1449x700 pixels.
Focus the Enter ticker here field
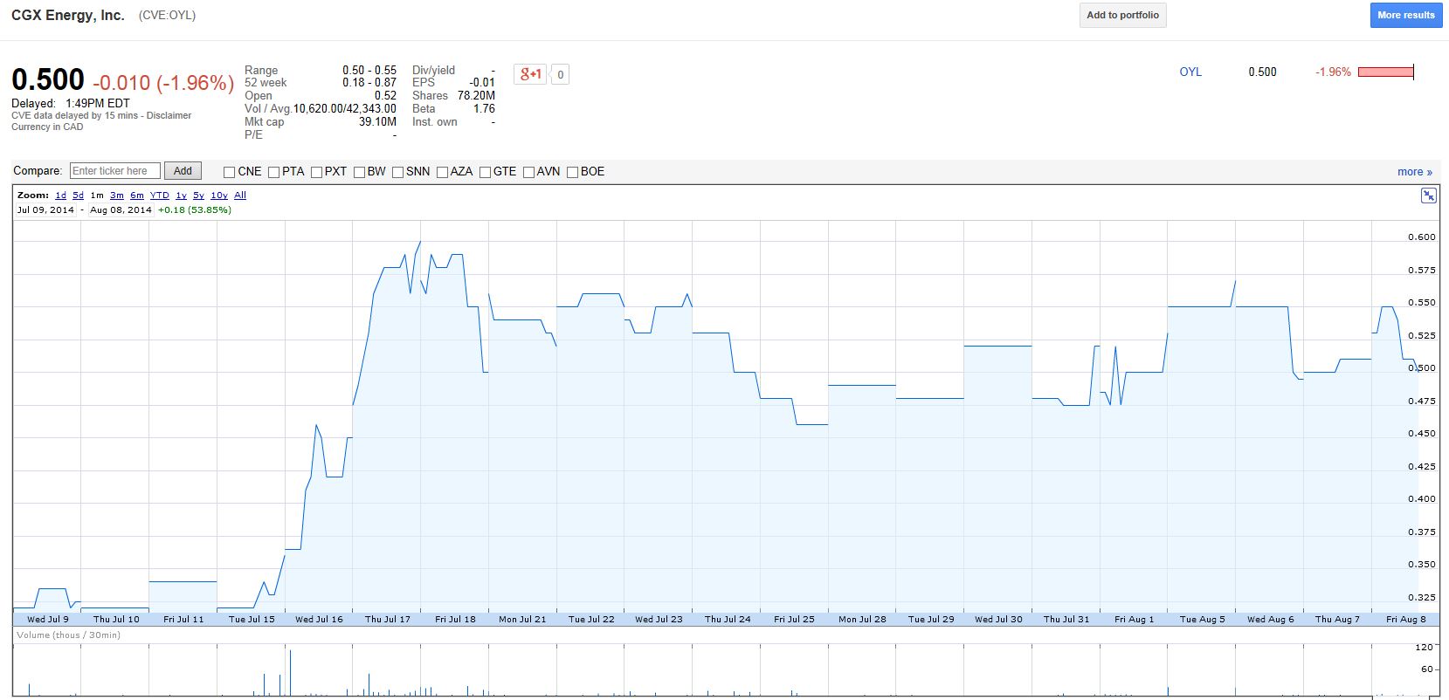click(115, 171)
